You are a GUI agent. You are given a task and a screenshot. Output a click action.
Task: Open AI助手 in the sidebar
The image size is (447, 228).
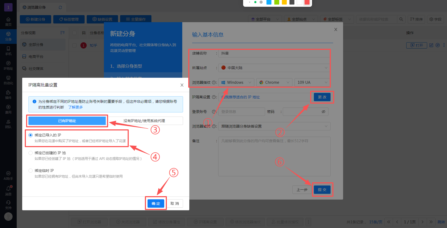coord(8,176)
